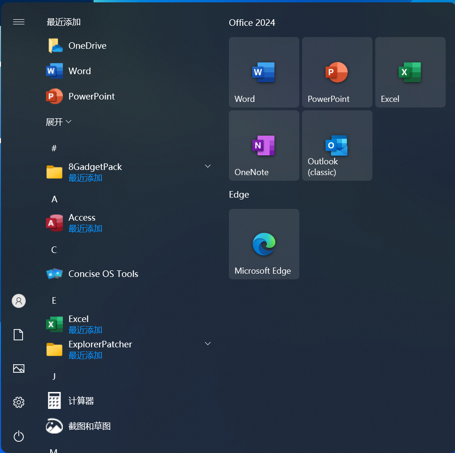
Task: Open Settings via the gear icon
Action: [19, 402]
